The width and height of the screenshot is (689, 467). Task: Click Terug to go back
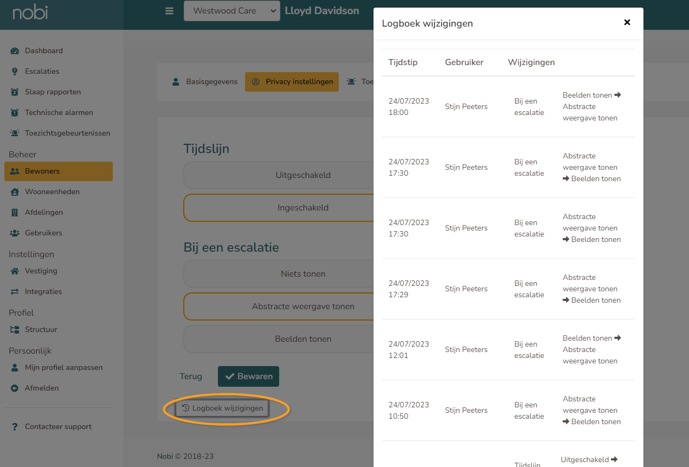click(191, 376)
